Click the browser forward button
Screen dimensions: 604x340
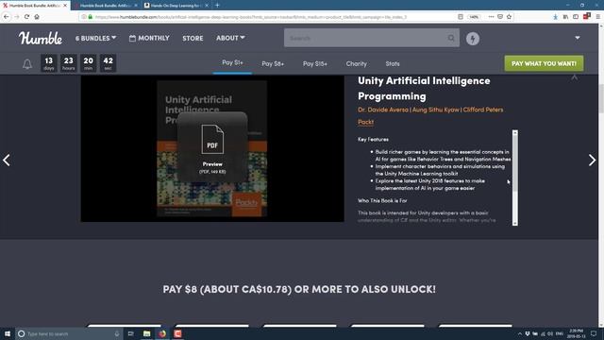(x=17, y=17)
